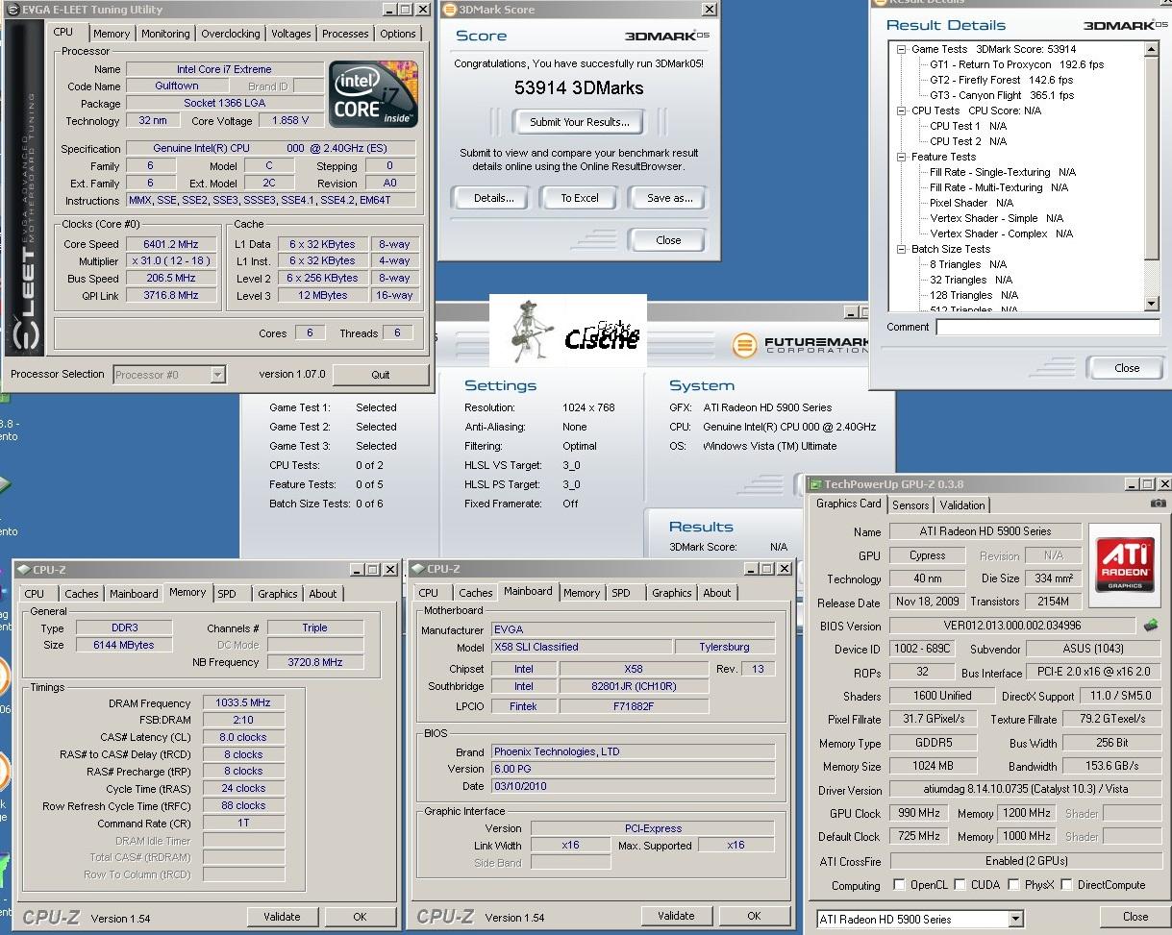This screenshot has height=935, width=1172.
Task: Open About tab in CPU-Z Mainboard window
Action: tap(716, 593)
